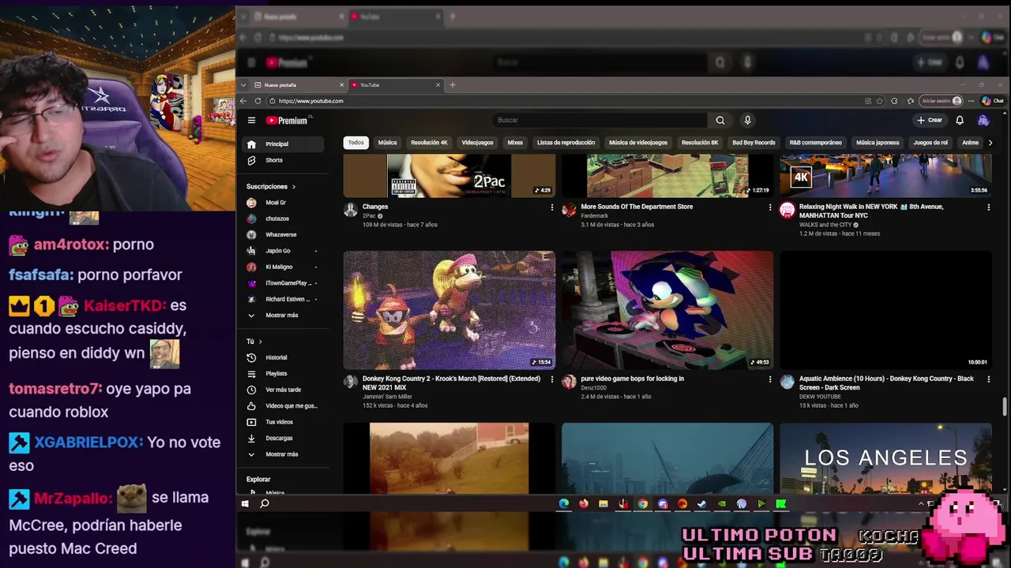Click the search magnifier button
The image size is (1011, 568).
point(720,120)
